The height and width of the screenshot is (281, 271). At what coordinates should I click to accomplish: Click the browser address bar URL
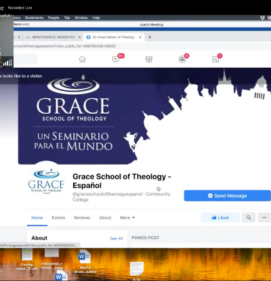pos(66,46)
